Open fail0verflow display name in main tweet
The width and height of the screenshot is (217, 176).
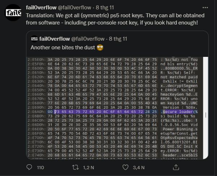pyautogui.click(x=41, y=8)
